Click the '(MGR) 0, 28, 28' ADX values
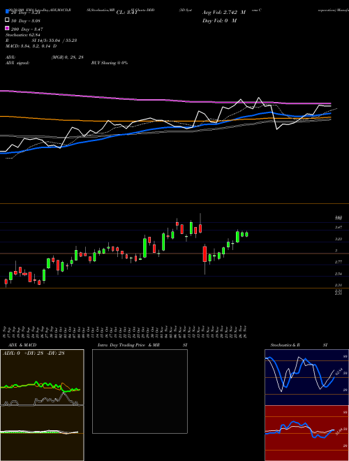Image resolution: width=349 pixels, height=461 pixels. 67,57
